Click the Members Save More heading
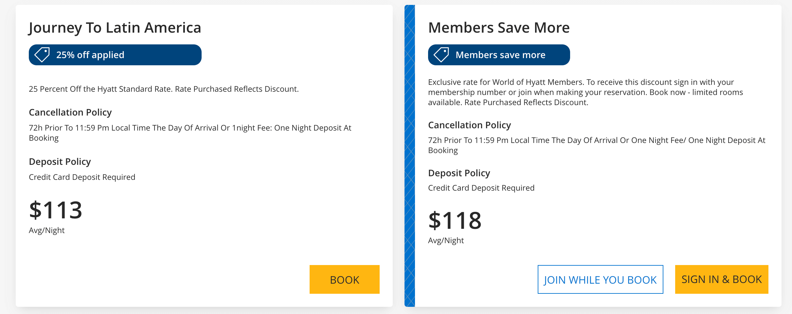This screenshot has width=792, height=314. (x=499, y=27)
